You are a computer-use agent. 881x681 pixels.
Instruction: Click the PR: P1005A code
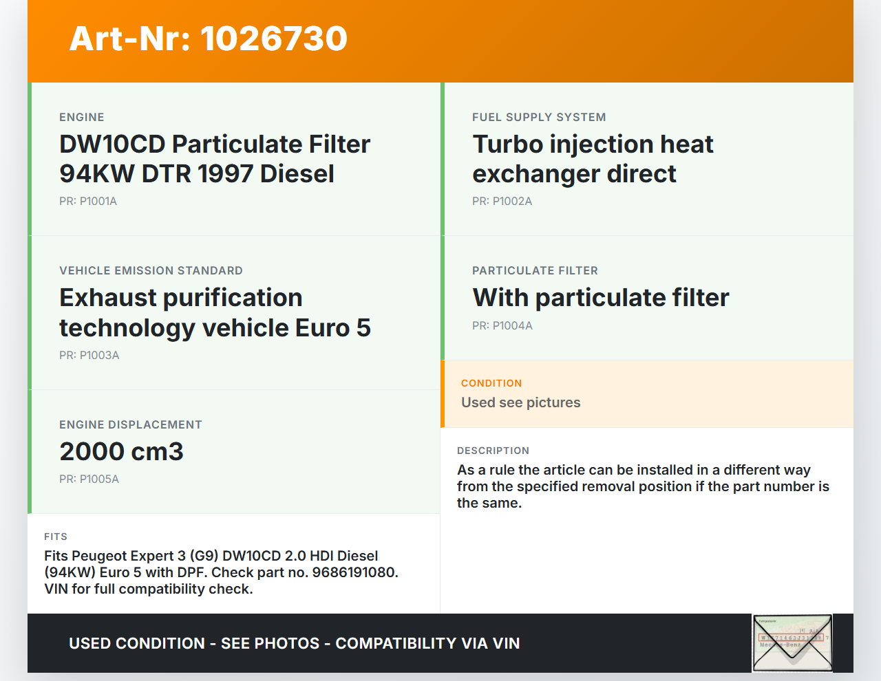pos(89,479)
